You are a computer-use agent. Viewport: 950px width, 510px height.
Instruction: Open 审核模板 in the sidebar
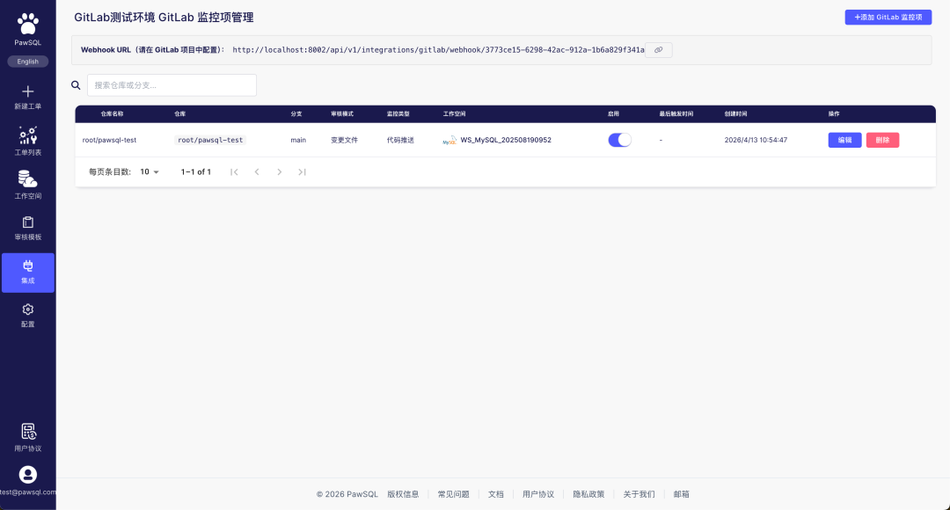pos(28,229)
